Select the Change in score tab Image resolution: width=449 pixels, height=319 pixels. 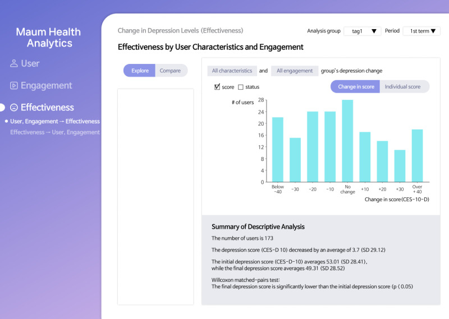(355, 86)
